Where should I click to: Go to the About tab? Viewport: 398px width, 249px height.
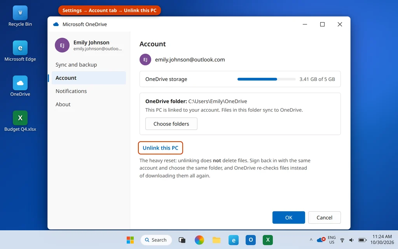coord(89,104)
